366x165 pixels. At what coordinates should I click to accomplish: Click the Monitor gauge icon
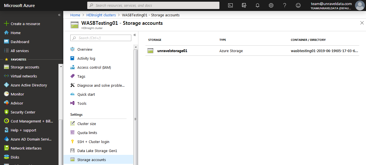(x=6, y=94)
